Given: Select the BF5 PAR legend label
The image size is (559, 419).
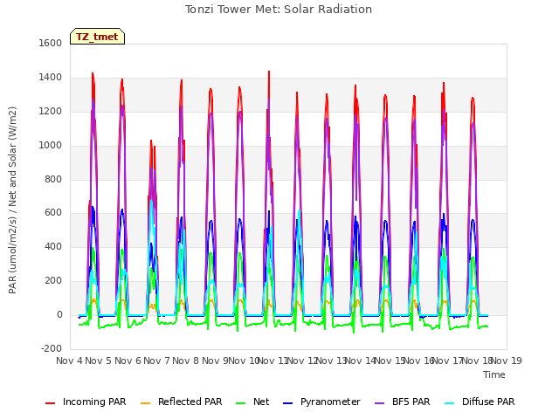Looking at the screenshot, I should pyautogui.click(x=411, y=402).
